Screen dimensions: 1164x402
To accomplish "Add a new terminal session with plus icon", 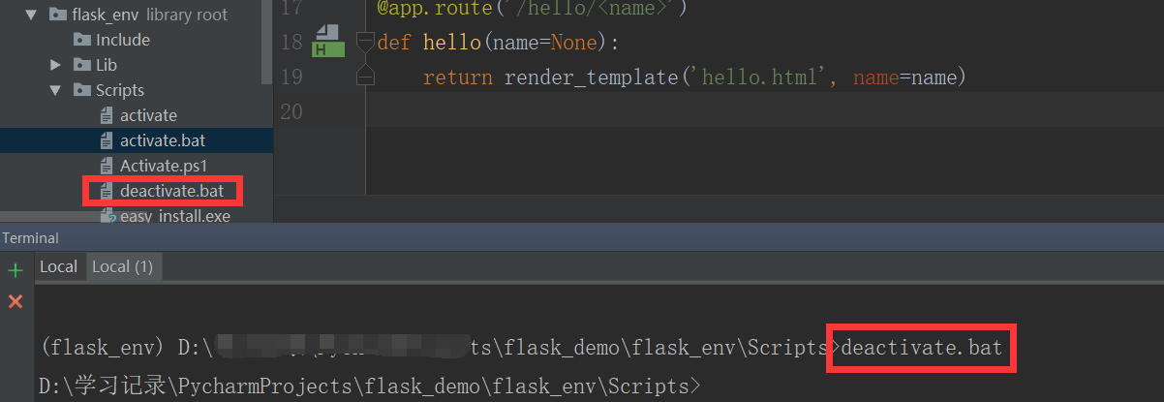I will (15, 270).
